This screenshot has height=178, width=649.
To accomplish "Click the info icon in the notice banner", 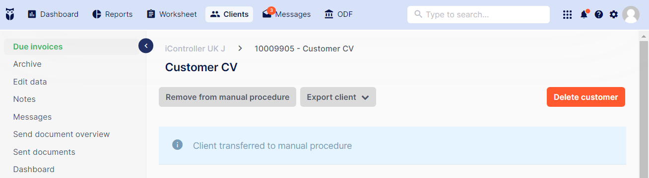I will pos(177,145).
